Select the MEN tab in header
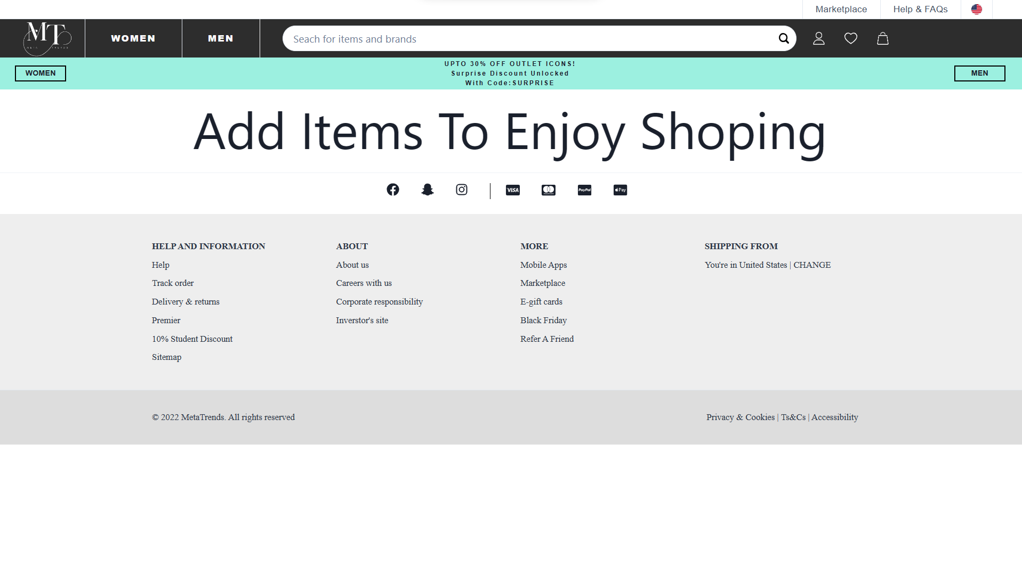The height and width of the screenshot is (575, 1022). (x=221, y=38)
